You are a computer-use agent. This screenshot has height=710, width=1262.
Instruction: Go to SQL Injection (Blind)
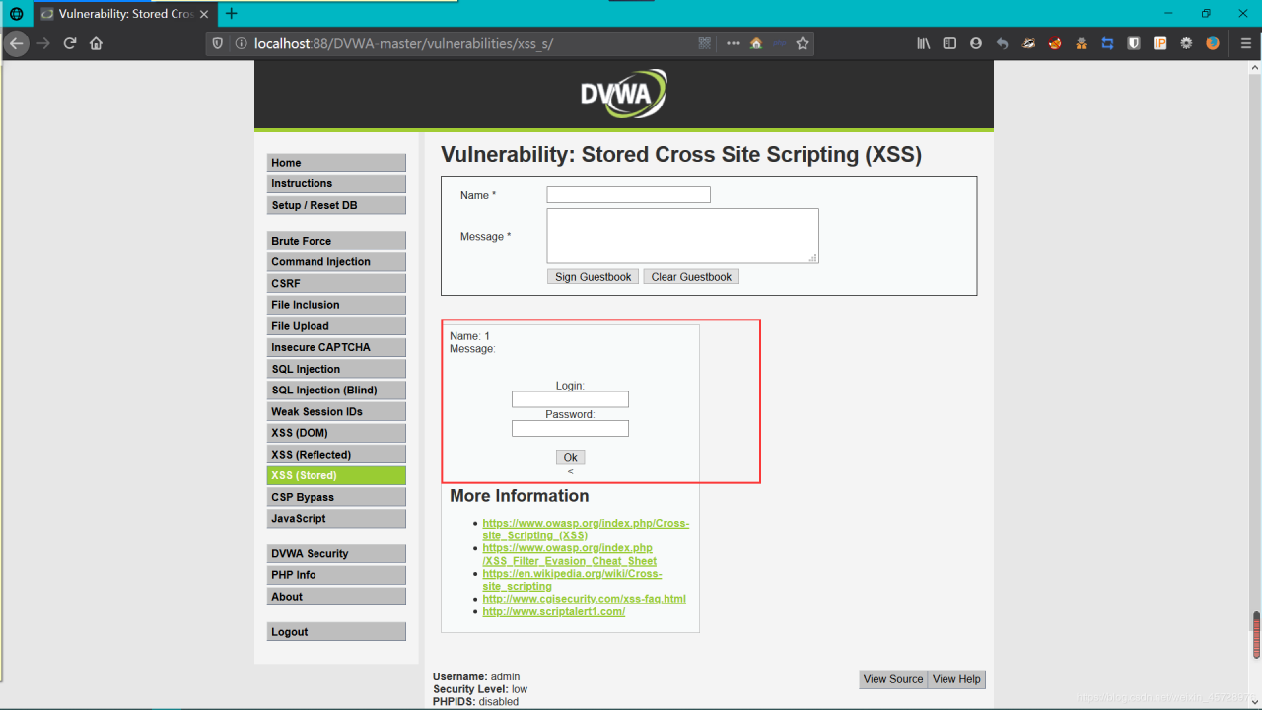click(336, 390)
